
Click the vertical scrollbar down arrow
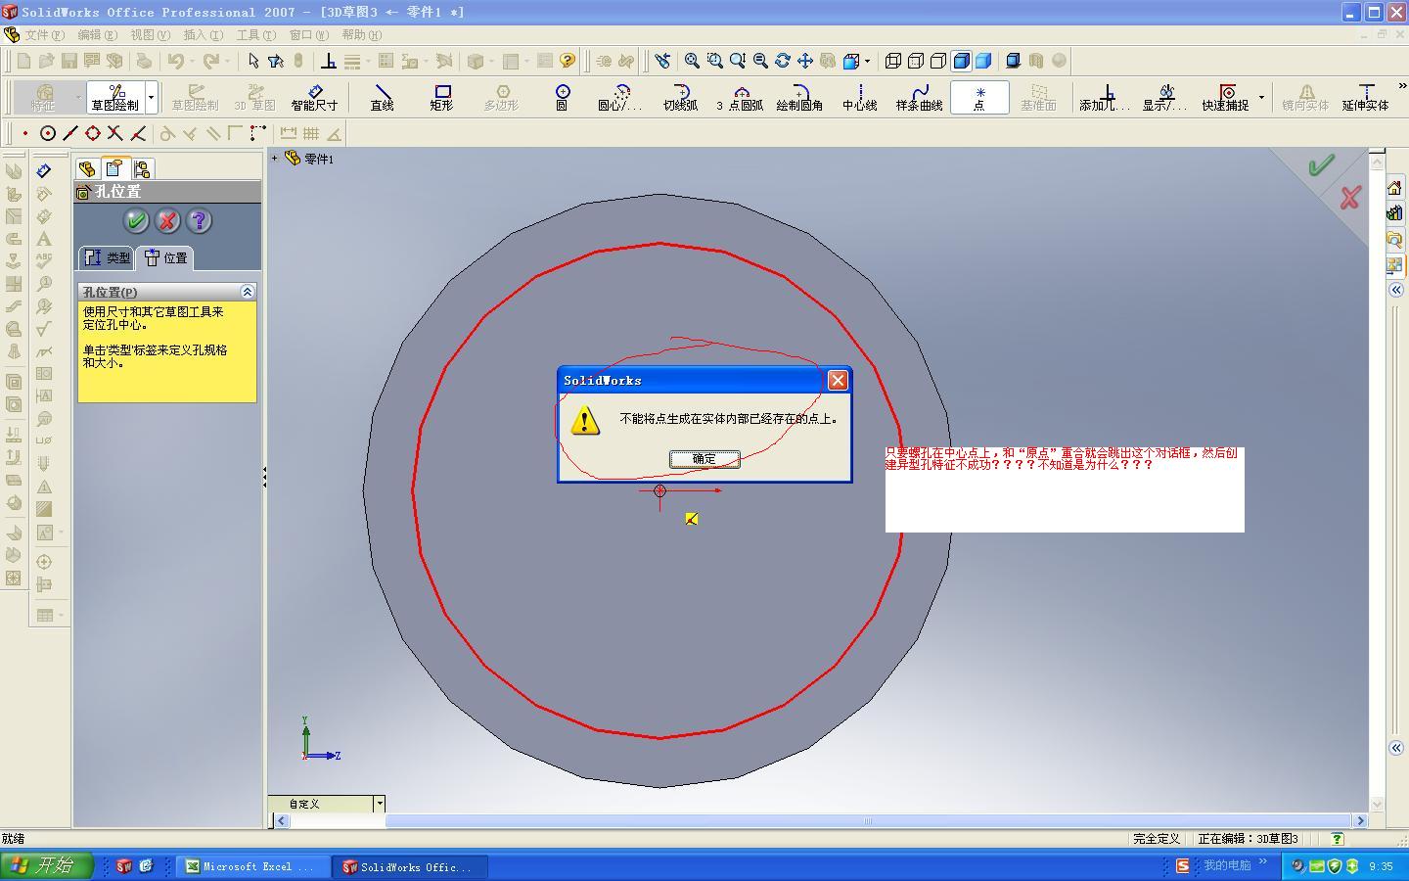pos(1377,805)
